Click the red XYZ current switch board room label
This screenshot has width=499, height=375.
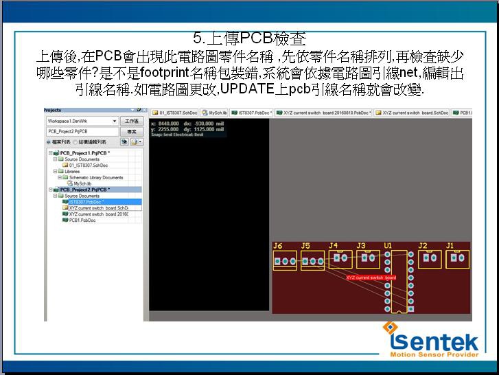click(371, 277)
